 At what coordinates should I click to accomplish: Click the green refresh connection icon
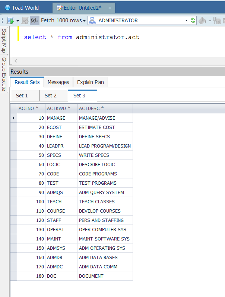[193, 20]
